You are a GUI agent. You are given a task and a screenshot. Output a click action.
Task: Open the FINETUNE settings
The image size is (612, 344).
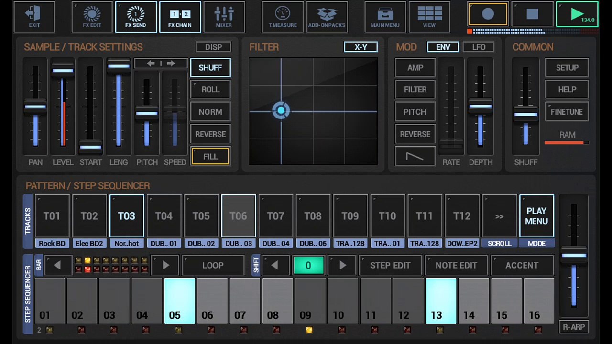(x=567, y=112)
